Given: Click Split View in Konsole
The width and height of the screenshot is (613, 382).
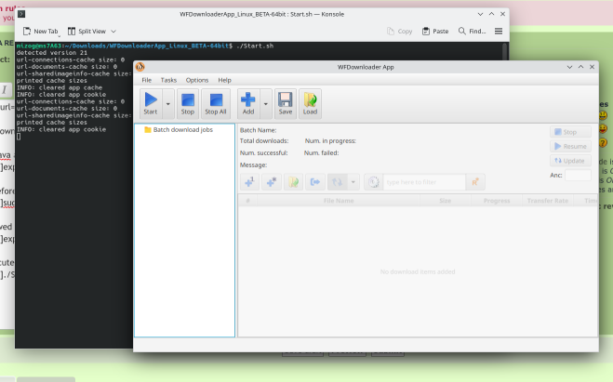Looking at the screenshot, I should coord(87,32).
